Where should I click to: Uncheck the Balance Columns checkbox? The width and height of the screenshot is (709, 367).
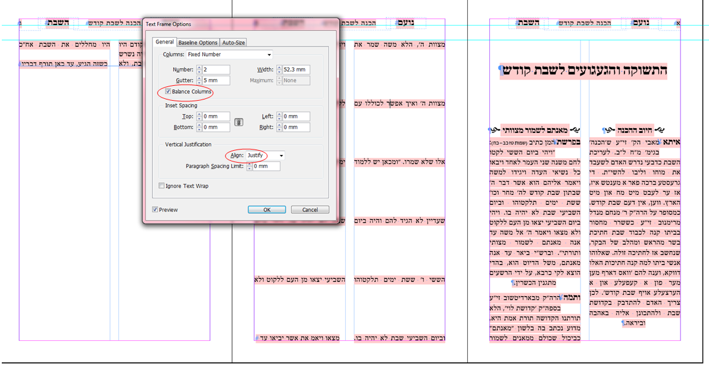(168, 91)
